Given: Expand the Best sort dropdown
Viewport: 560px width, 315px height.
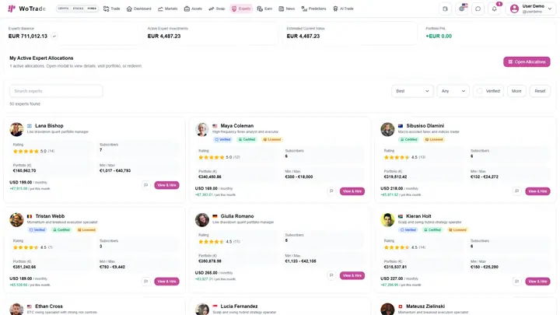Looking at the screenshot, I should pos(412,91).
